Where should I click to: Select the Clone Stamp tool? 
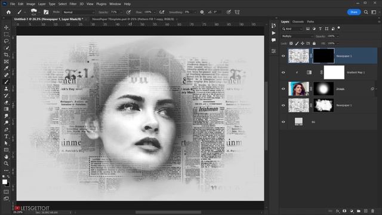pos(7,89)
